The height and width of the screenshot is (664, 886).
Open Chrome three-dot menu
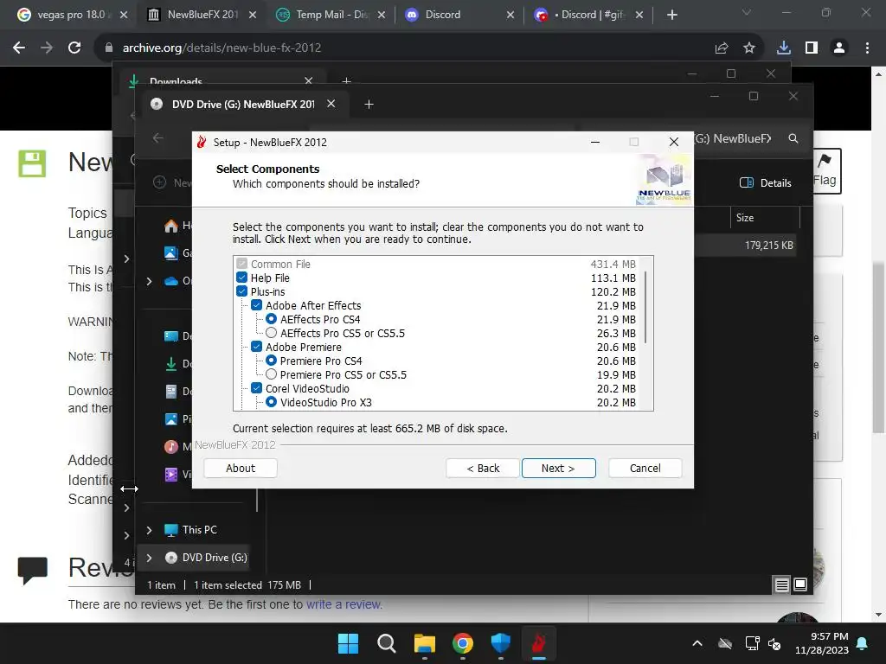[x=867, y=48]
